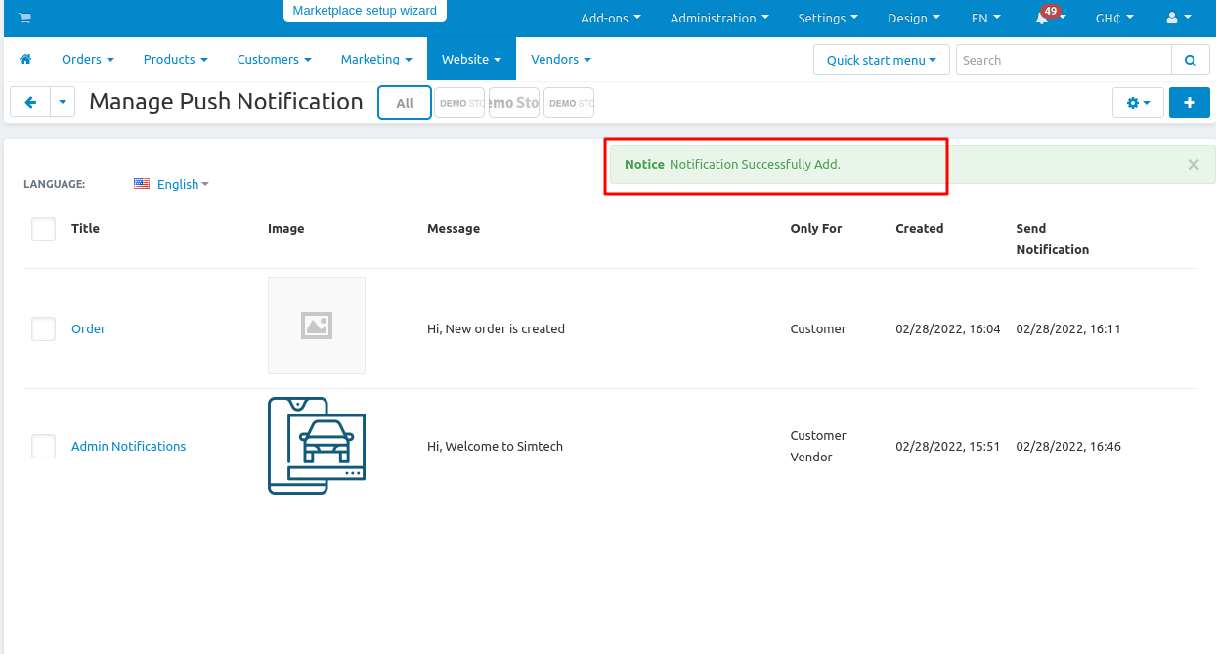Screen dimensions: 1216x654
Task: Open the Admin Notifications link
Action: click(x=128, y=447)
